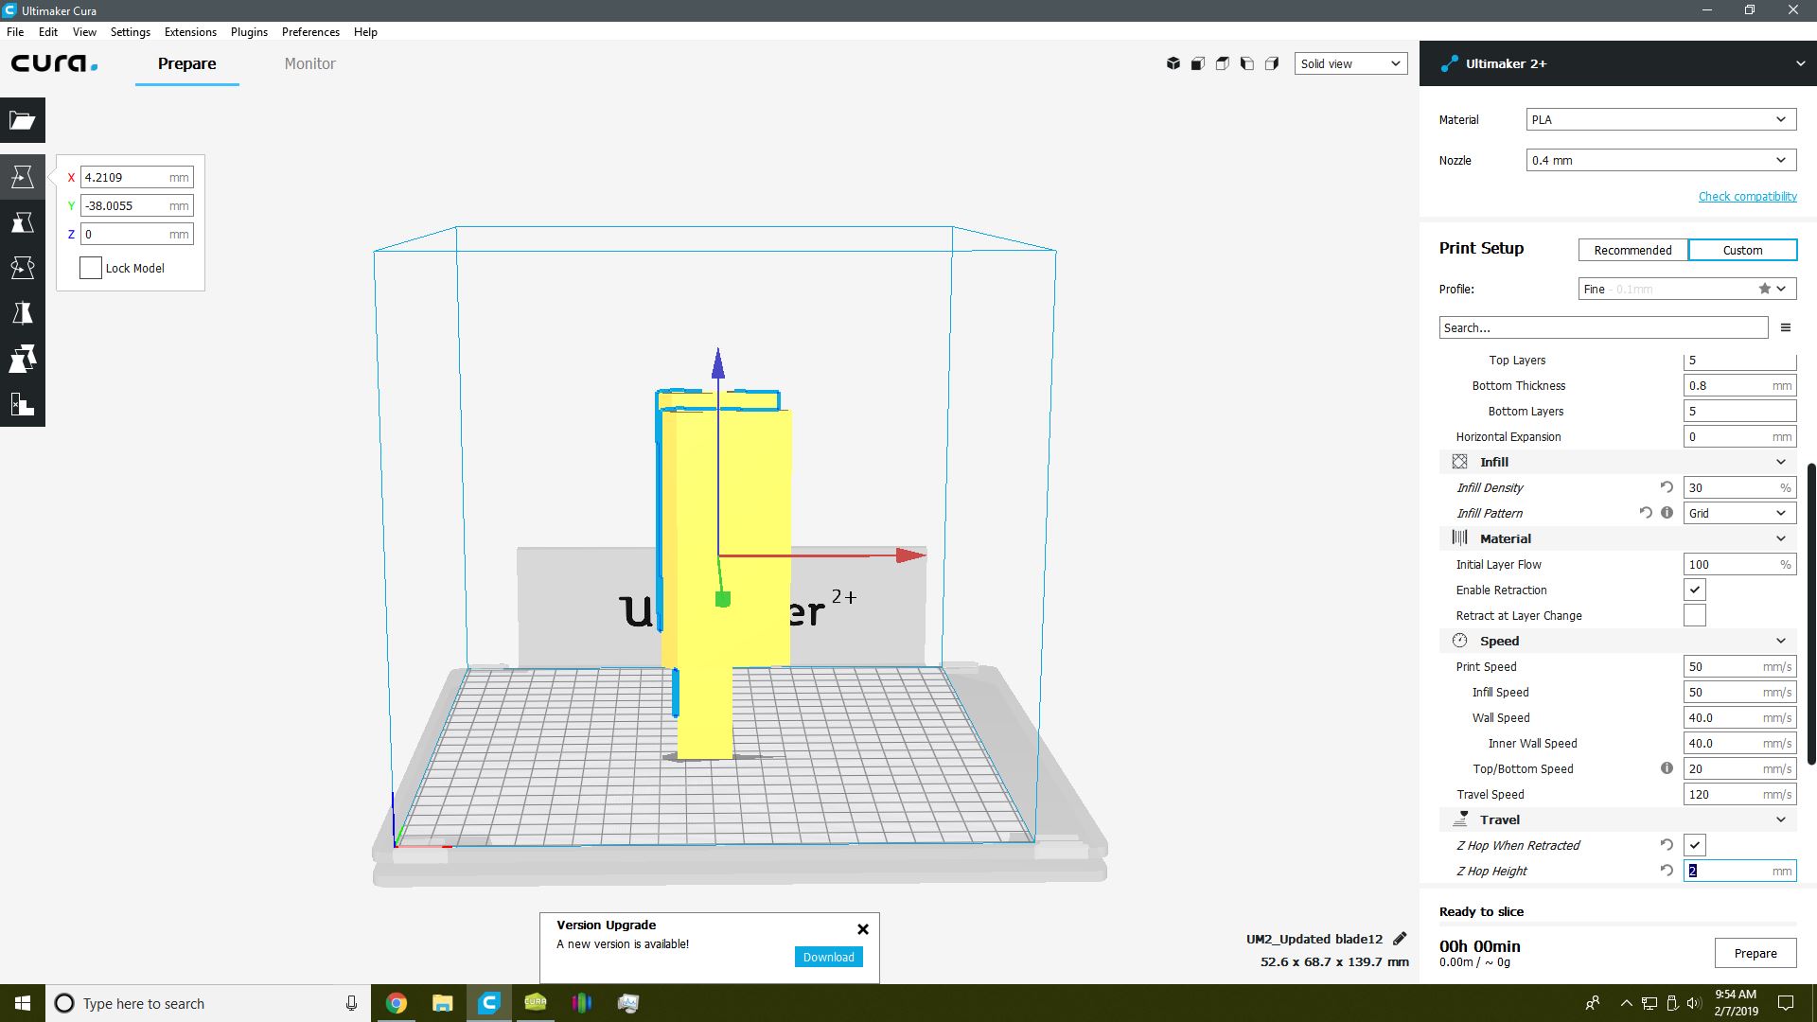Select the Infill Pattern dropdown
Viewport: 1817px width, 1022px height.
tap(1735, 513)
